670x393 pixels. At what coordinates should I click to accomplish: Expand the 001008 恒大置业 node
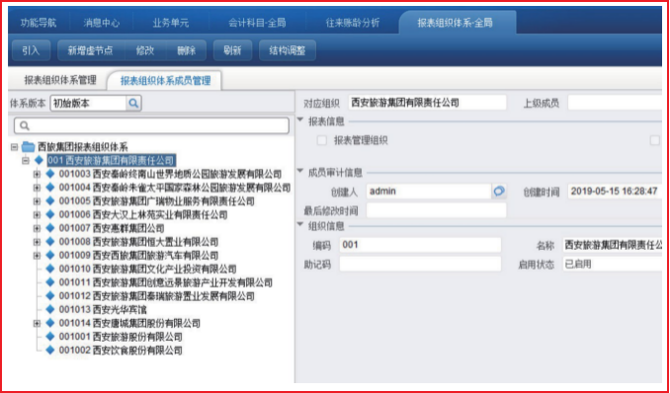37,242
